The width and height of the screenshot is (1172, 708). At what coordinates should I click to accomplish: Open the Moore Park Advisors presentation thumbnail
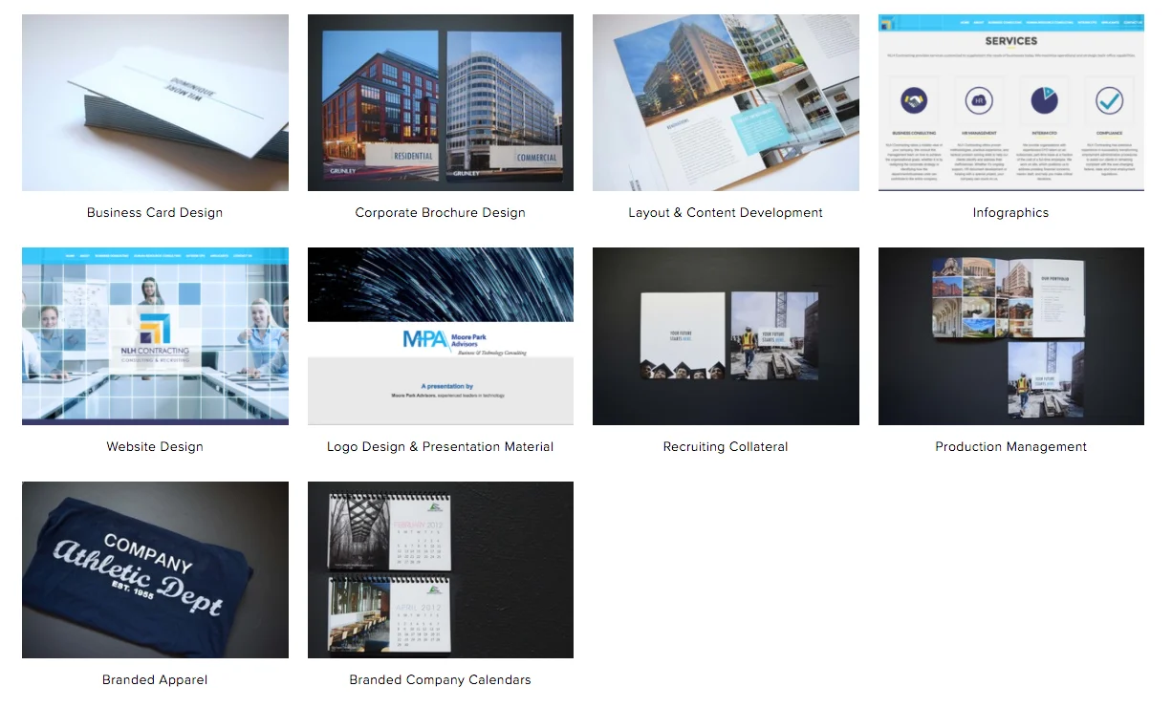pos(441,336)
